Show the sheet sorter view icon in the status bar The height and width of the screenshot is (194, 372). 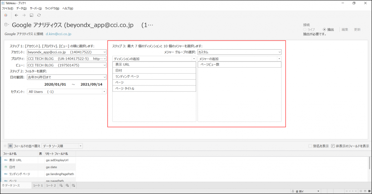(361, 191)
